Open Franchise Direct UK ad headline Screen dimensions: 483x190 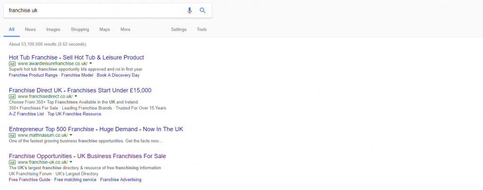coord(80,90)
